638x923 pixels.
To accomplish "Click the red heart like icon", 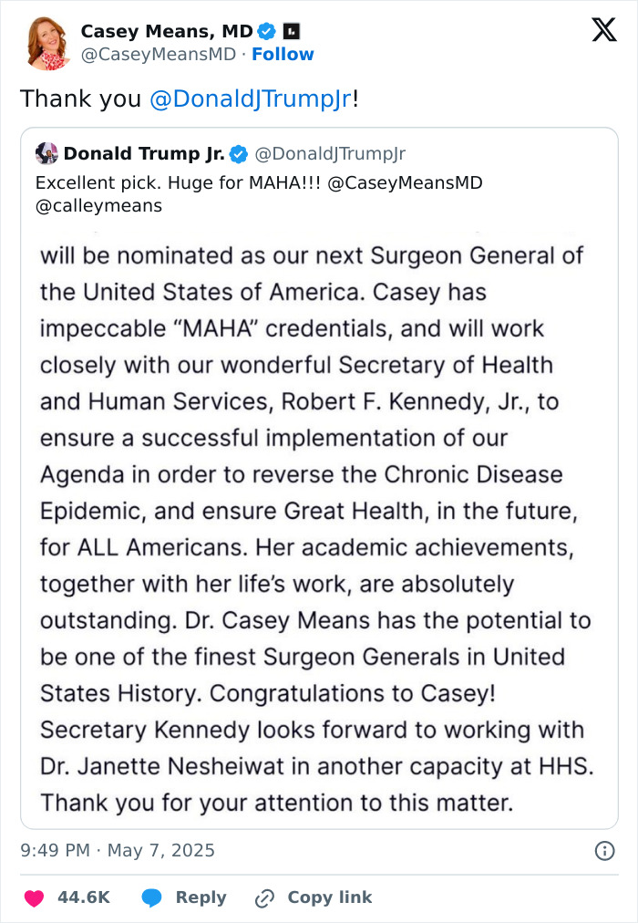I will click(34, 897).
